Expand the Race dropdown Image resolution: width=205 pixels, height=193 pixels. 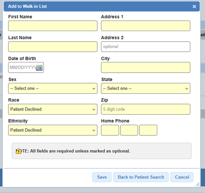[53, 109]
